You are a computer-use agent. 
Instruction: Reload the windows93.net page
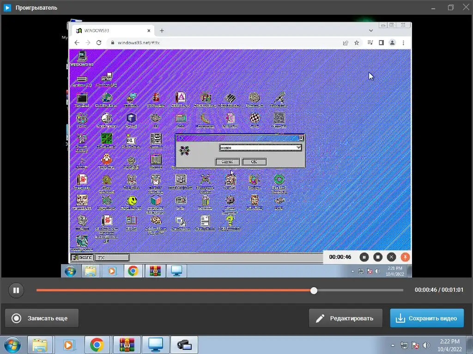point(99,43)
